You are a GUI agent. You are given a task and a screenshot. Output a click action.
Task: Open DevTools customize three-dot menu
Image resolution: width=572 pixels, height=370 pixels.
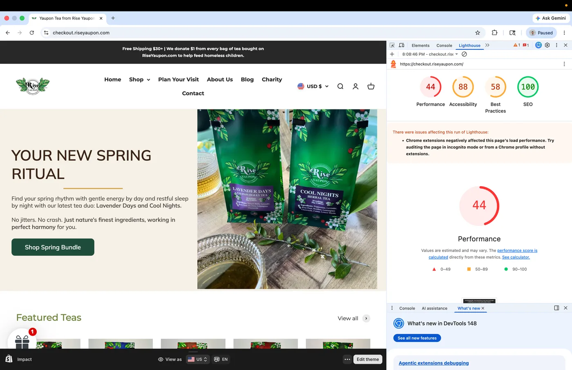pyautogui.click(x=556, y=45)
